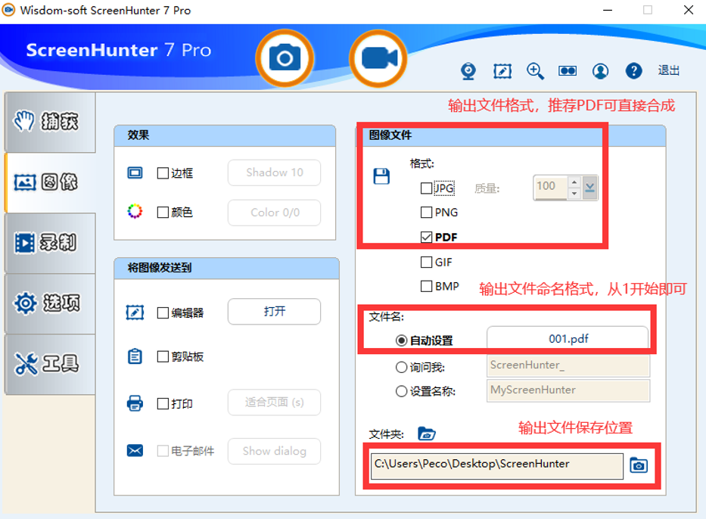Click the output folder path field
706x519 pixels.
(x=497, y=466)
